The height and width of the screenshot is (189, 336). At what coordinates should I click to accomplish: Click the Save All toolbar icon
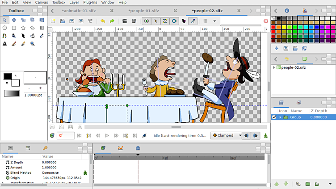pyautogui.click(x=90, y=21)
